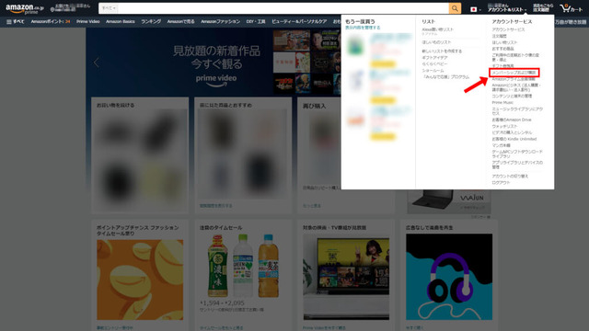This screenshot has height=331, width=589.
Task: Open the hamburger すべて menu
Action: 15,22
